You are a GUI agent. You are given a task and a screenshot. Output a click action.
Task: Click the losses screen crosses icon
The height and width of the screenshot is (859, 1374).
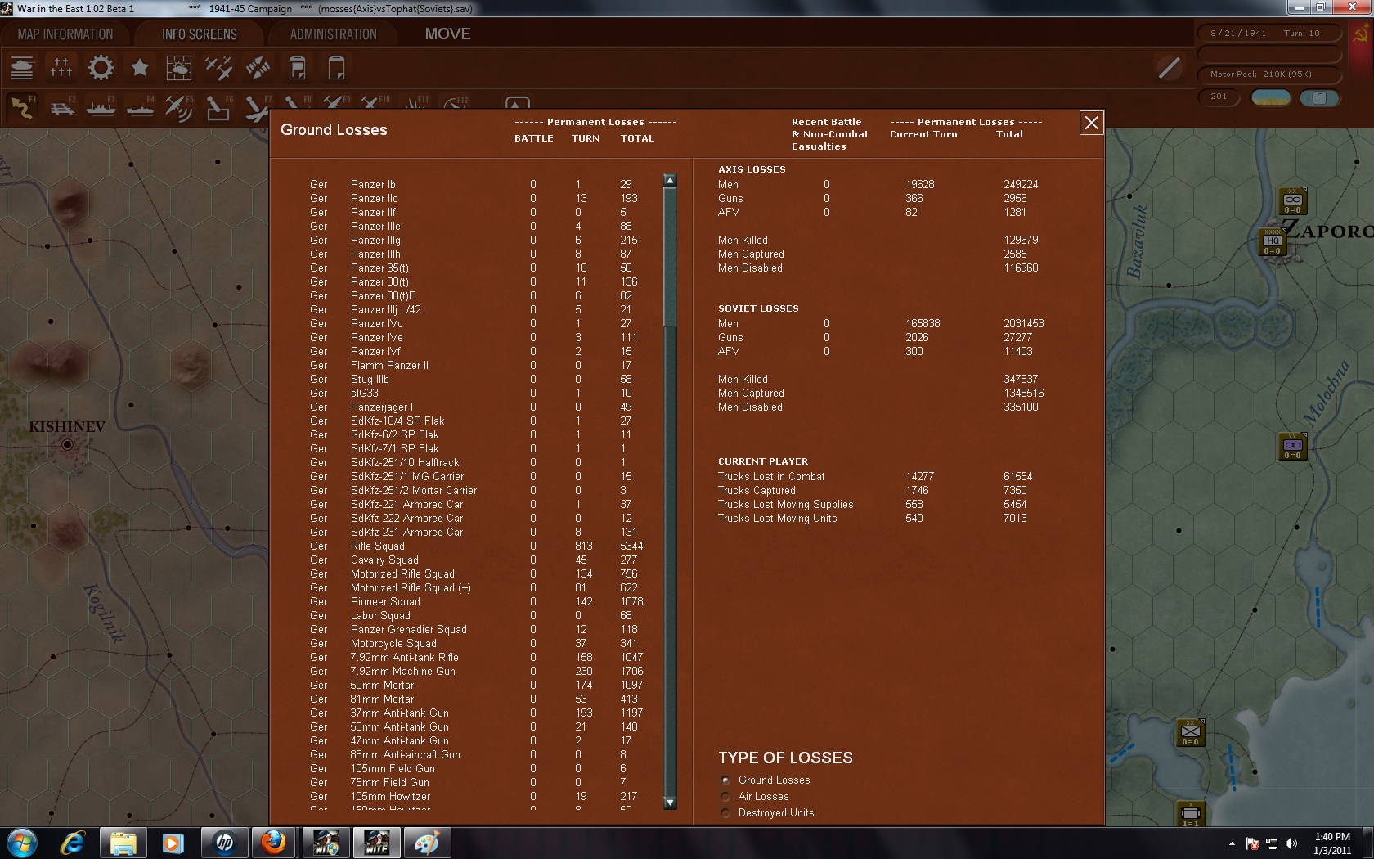61,68
